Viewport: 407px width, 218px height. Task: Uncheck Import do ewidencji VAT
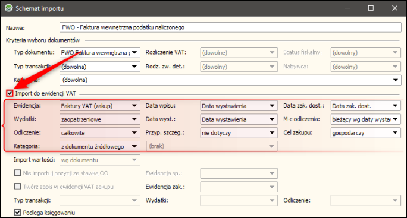tap(10, 93)
